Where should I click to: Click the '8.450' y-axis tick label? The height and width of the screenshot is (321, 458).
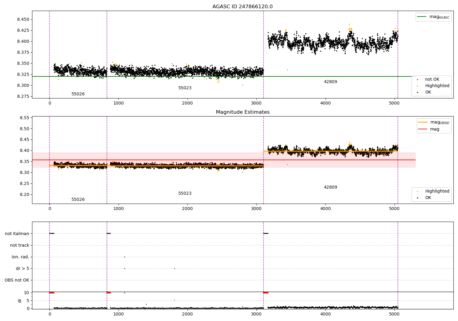(x=23, y=20)
